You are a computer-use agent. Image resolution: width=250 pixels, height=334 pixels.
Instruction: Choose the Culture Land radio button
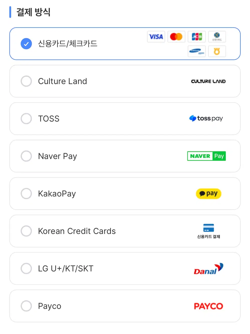26,81
